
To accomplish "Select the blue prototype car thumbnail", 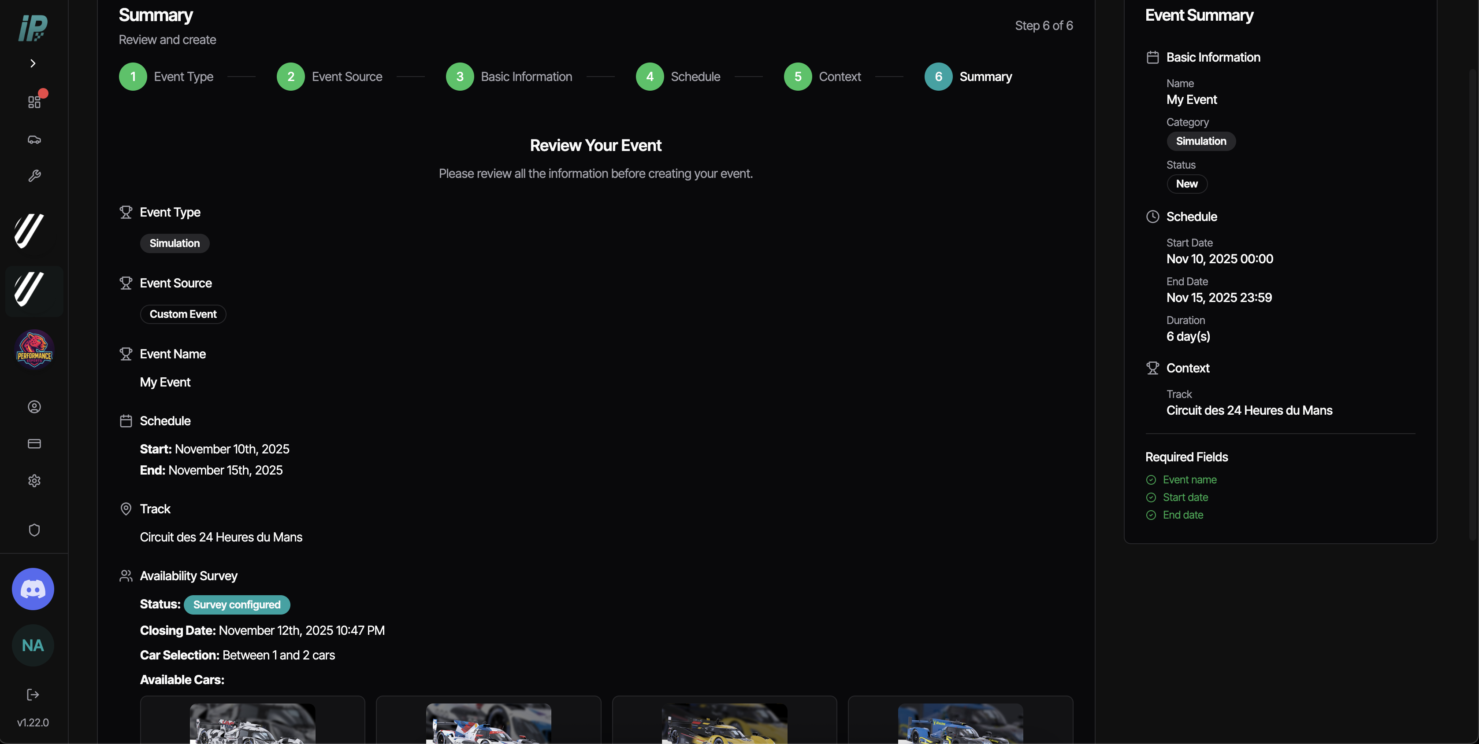I will pyautogui.click(x=961, y=723).
